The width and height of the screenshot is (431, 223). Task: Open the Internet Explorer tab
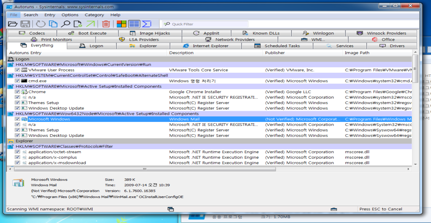pyautogui.click(x=206, y=46)
